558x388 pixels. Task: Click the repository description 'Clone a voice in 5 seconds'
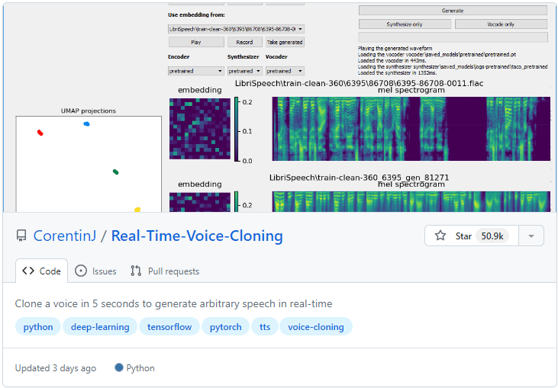pos(174,303)
